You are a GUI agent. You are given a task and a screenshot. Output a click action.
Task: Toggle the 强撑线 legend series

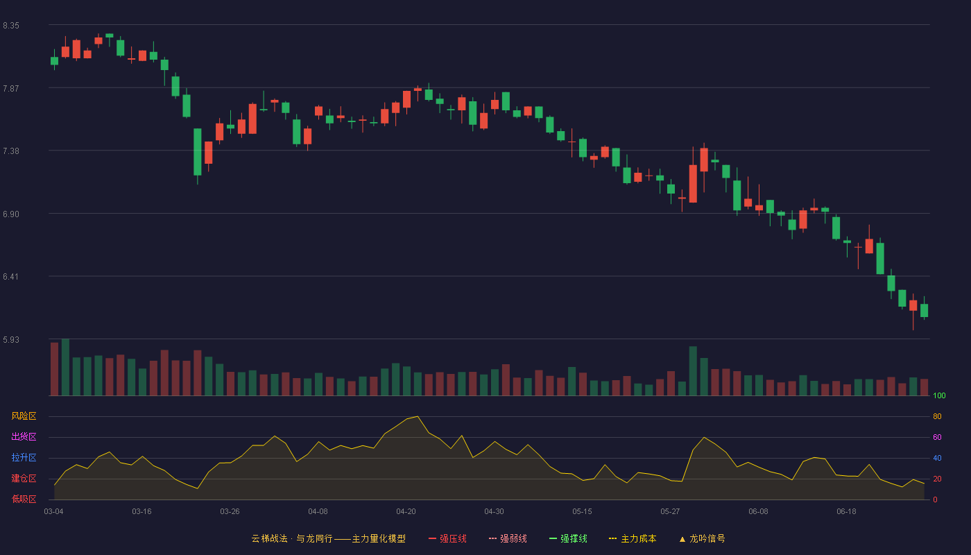coord(568,538)
